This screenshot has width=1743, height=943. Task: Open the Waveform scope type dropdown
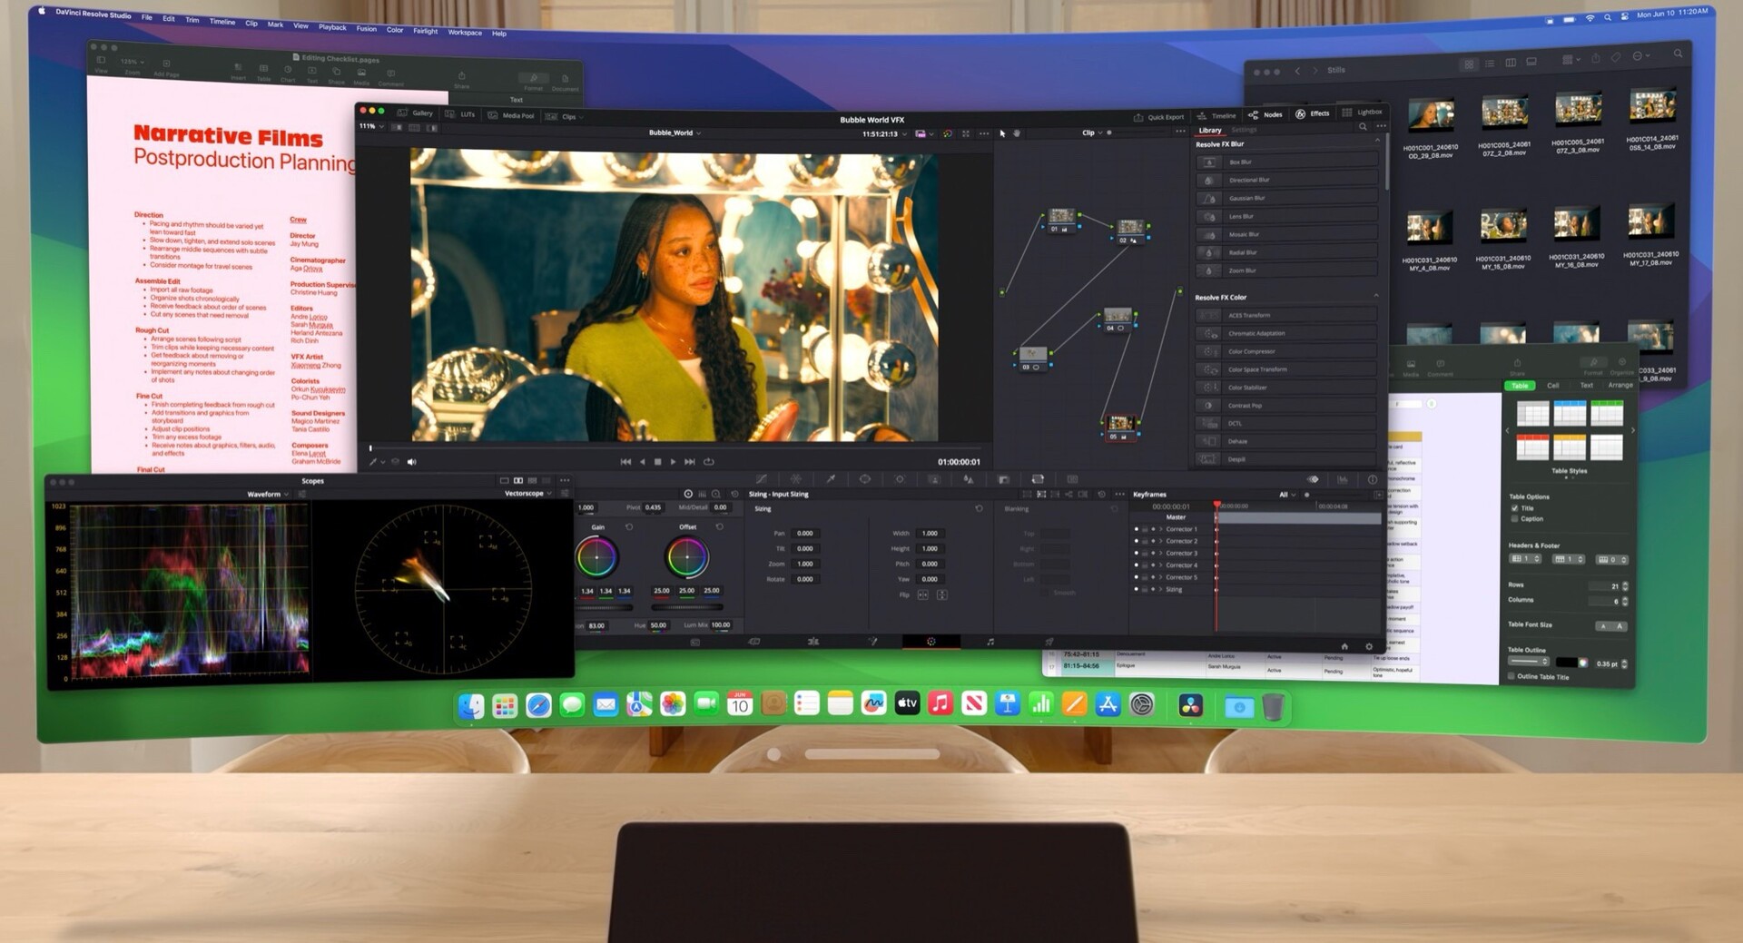[268, 494]
